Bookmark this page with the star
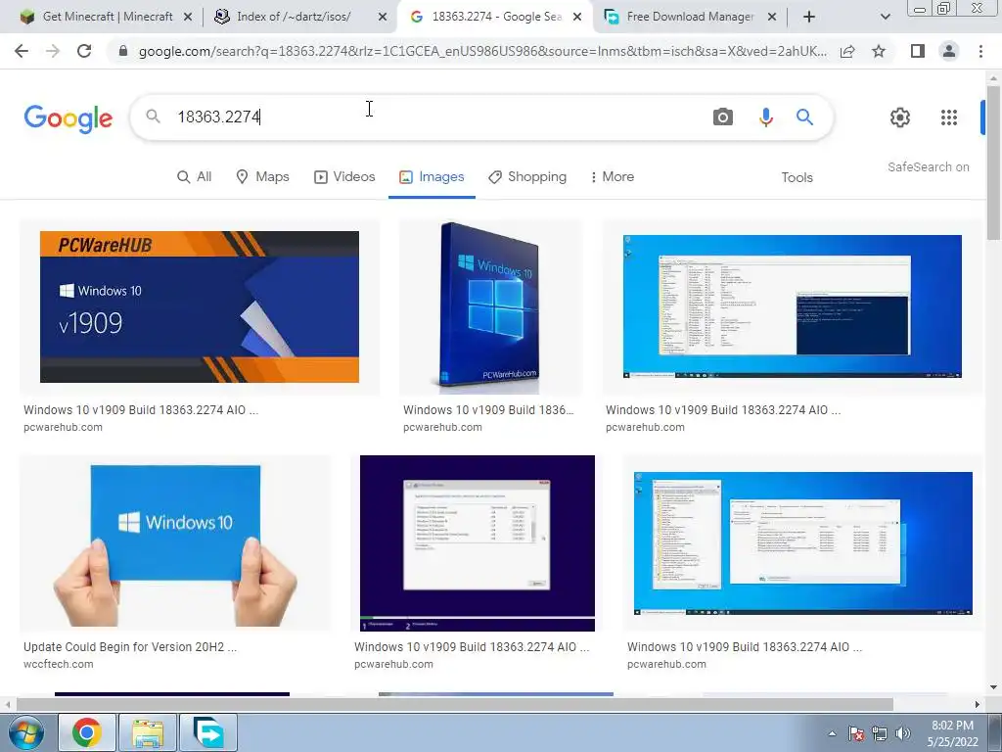Image resolution: width=1002 pixels, height=752 pixels. click(879, 51)
